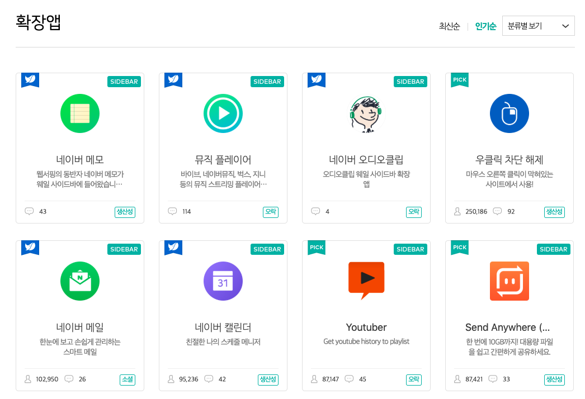Click 생산성 tag on 우클릭 차단 해제 card
585x399 pixels.
pos(554,212)
